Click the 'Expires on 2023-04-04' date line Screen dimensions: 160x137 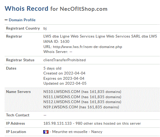[64, 79]
